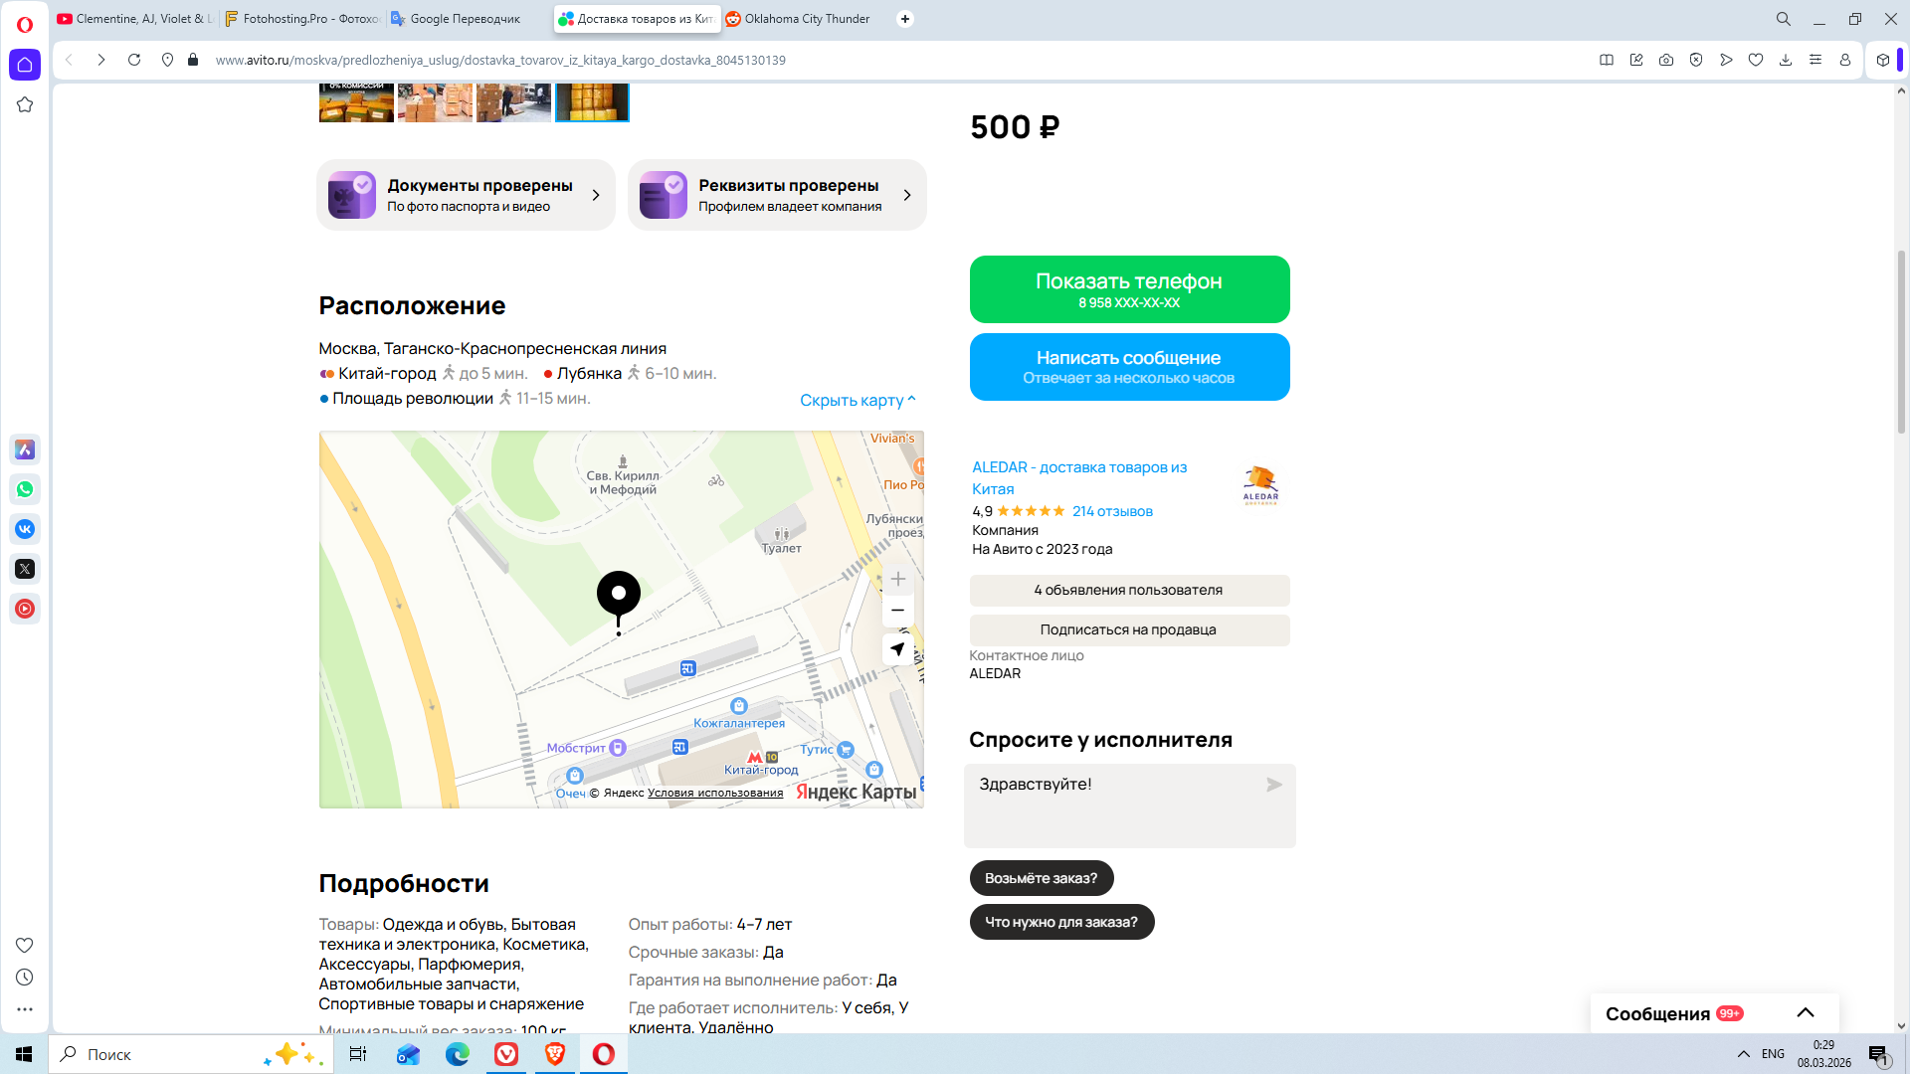Zoom out on the map

coord(897,610)
